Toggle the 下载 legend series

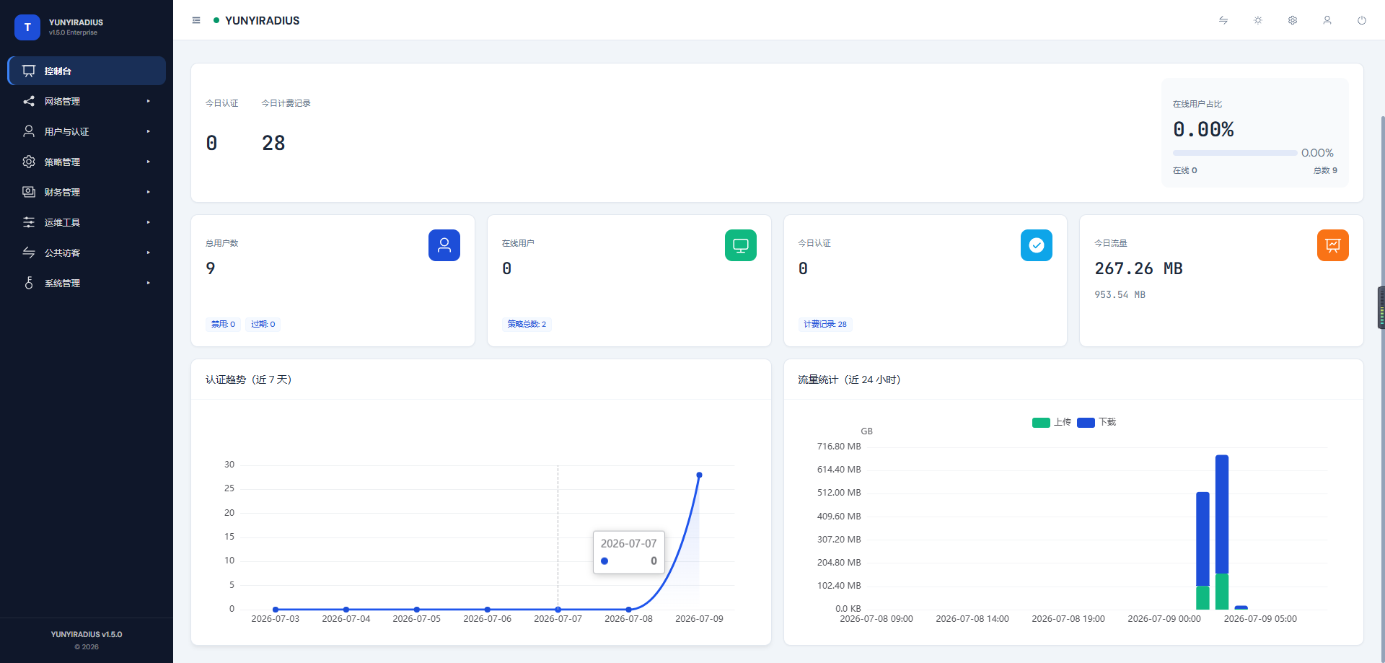(x=1096, y=422)
